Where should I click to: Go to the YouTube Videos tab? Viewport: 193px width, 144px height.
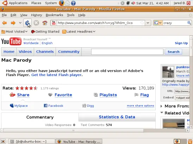pyautogui.click(x=25, y=52)
